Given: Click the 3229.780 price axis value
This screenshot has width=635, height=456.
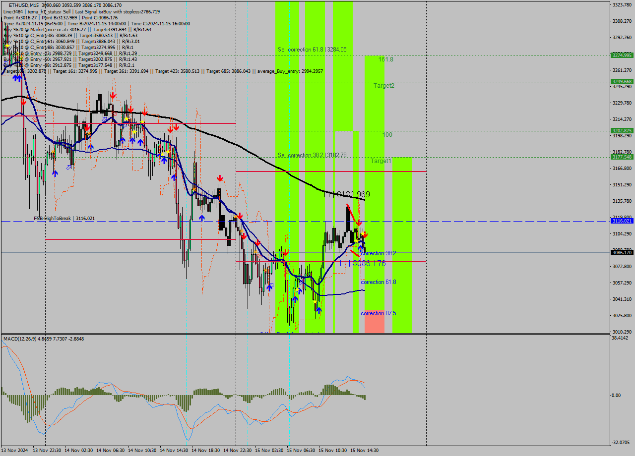Looking at the screenshot, I should coord(622,103).
